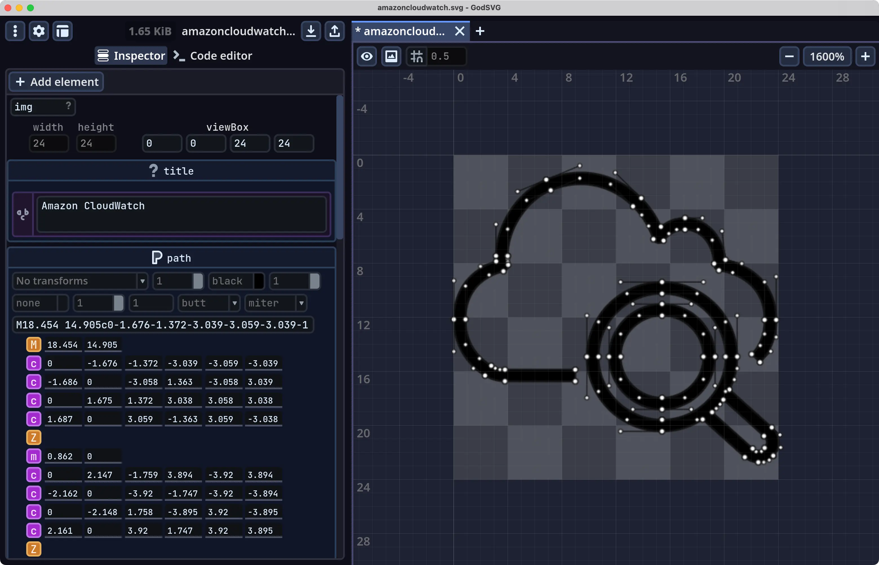The height and width of the screenshot is (565, 879).
Task: Zoom out with the minus button
Action: tap(789, 57)
